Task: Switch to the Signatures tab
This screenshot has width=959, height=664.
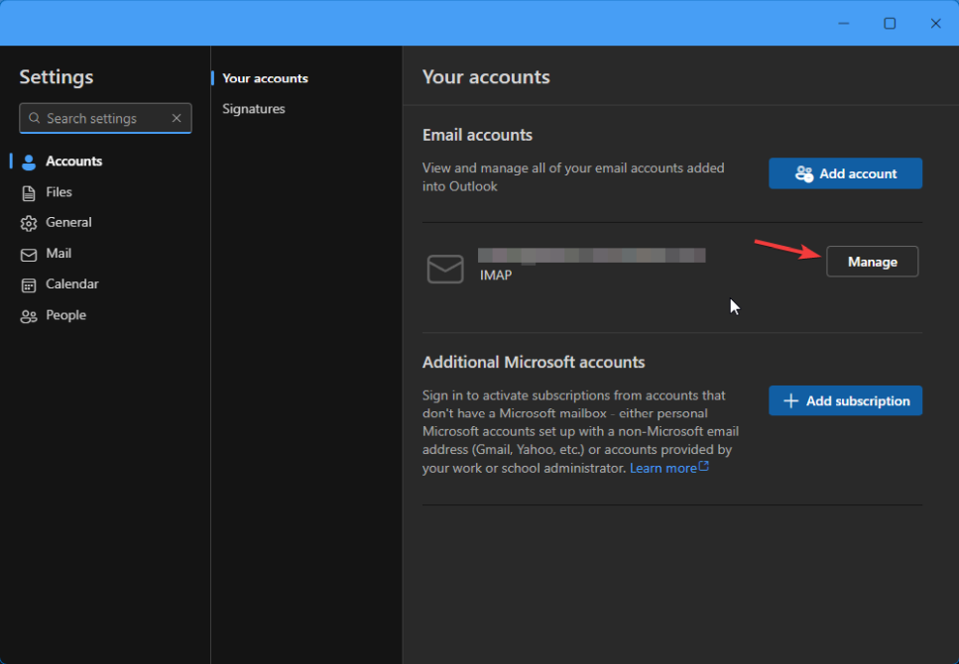Action: (253, 109)
